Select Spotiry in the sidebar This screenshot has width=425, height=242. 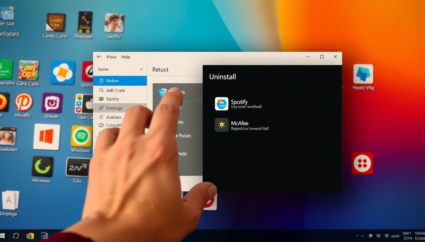pos(120,99)
